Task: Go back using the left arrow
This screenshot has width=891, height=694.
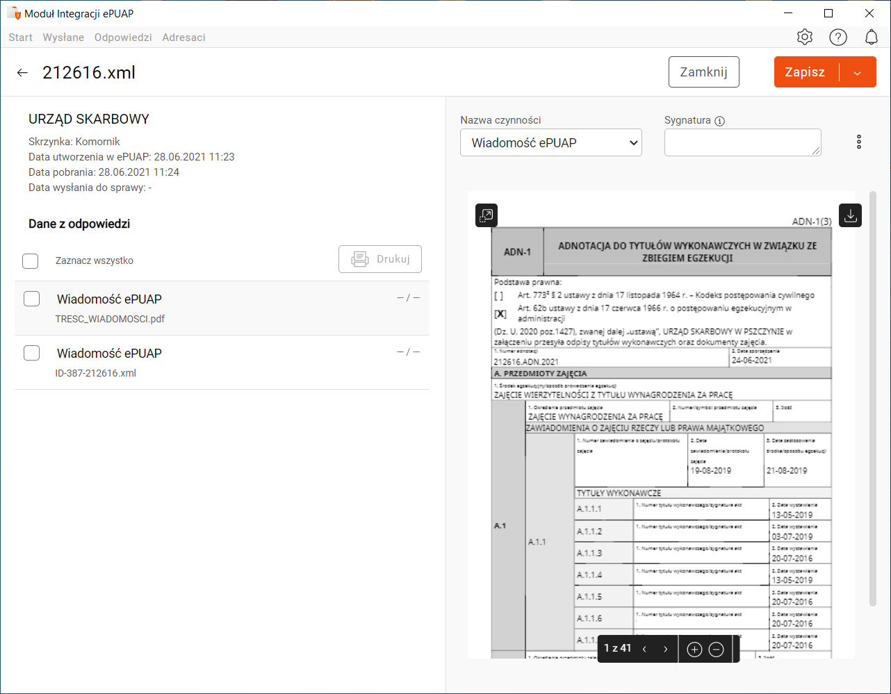Action: [x=22, y=72]
